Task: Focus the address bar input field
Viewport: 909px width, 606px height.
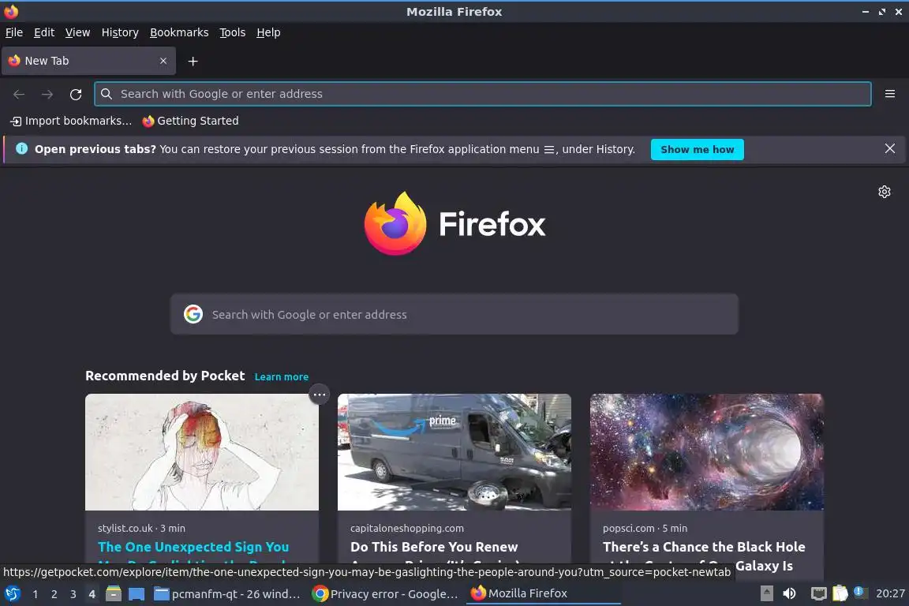Action: 482,94
